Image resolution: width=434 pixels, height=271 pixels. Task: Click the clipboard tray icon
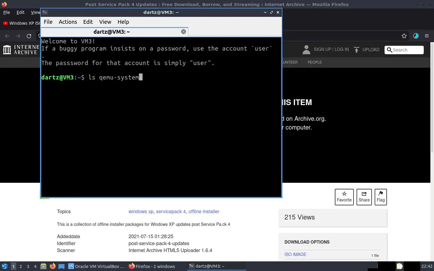399,266
